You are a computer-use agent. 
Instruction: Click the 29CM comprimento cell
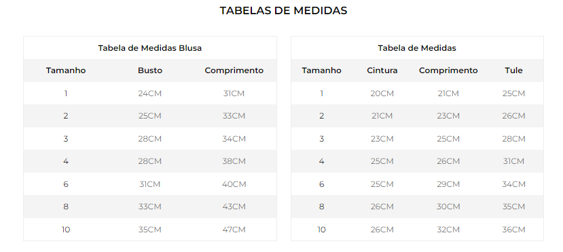(x=448, y=184)
